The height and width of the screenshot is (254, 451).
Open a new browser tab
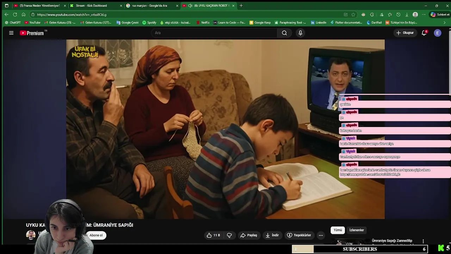pos(241,6)
